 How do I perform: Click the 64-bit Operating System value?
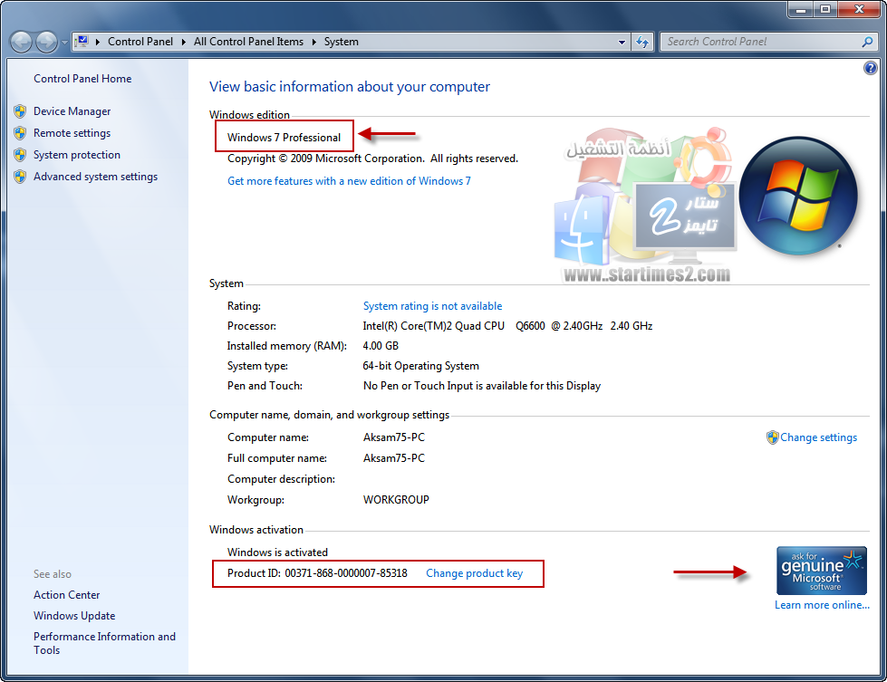point(421,366)
